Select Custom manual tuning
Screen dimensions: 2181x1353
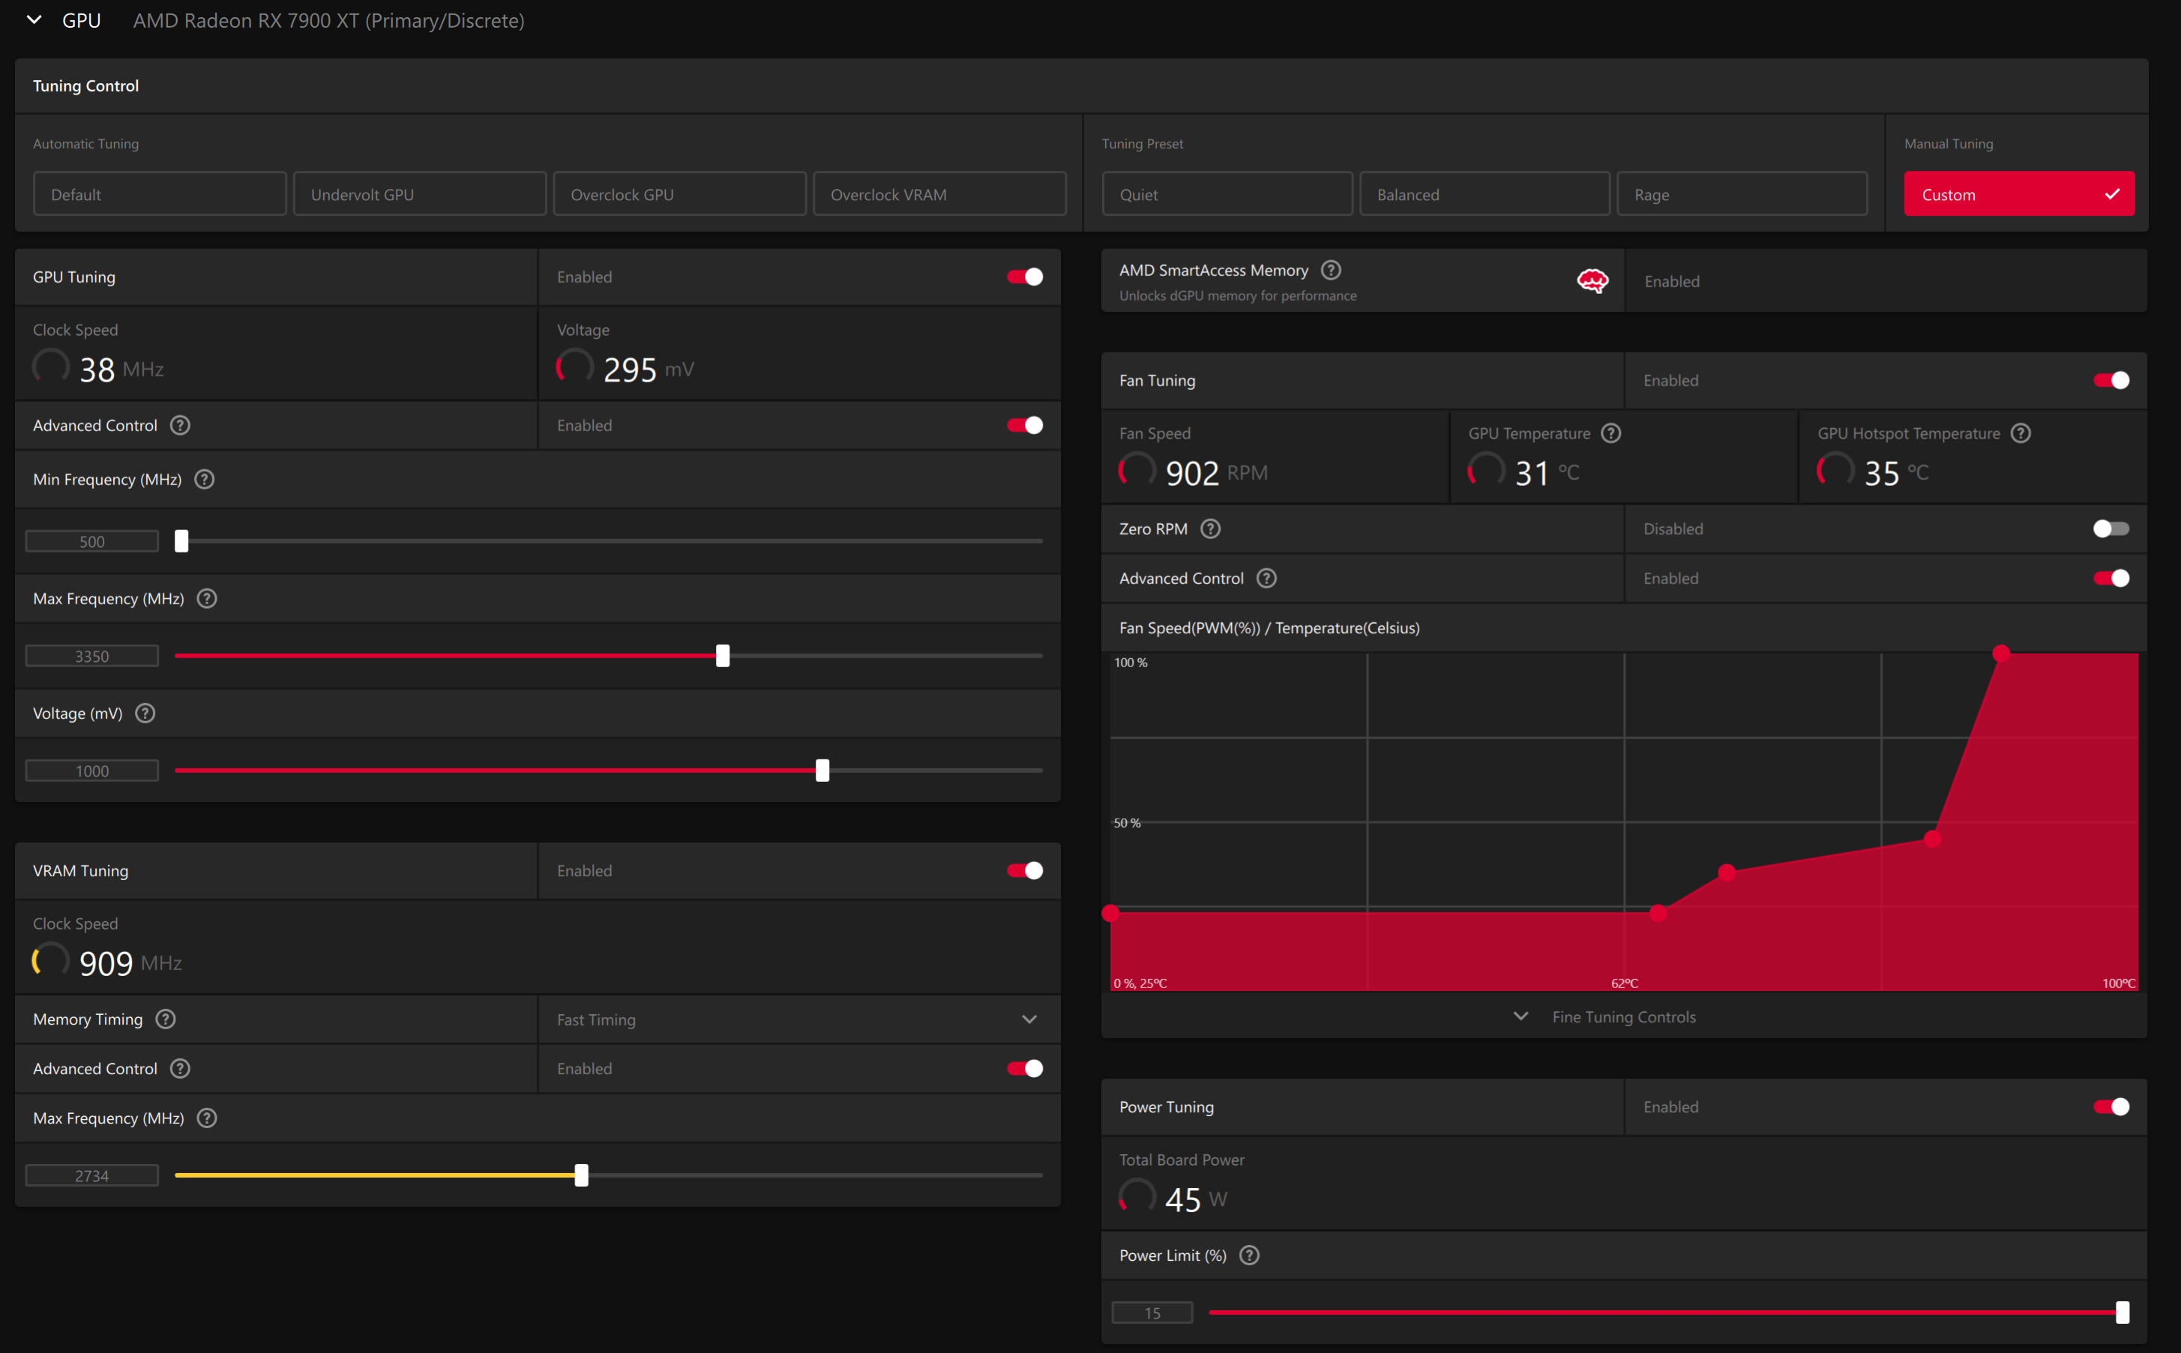(2019, 194)
